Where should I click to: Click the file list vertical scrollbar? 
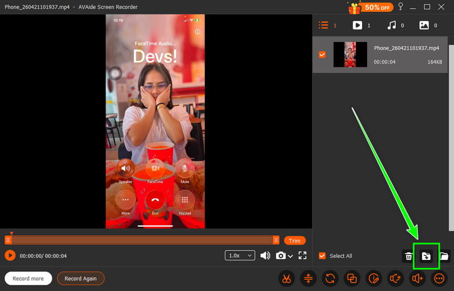451,137
